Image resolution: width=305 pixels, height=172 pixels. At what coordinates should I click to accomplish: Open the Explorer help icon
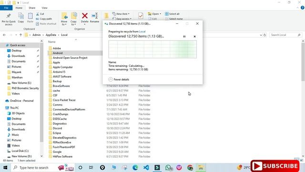pos(302,8)
